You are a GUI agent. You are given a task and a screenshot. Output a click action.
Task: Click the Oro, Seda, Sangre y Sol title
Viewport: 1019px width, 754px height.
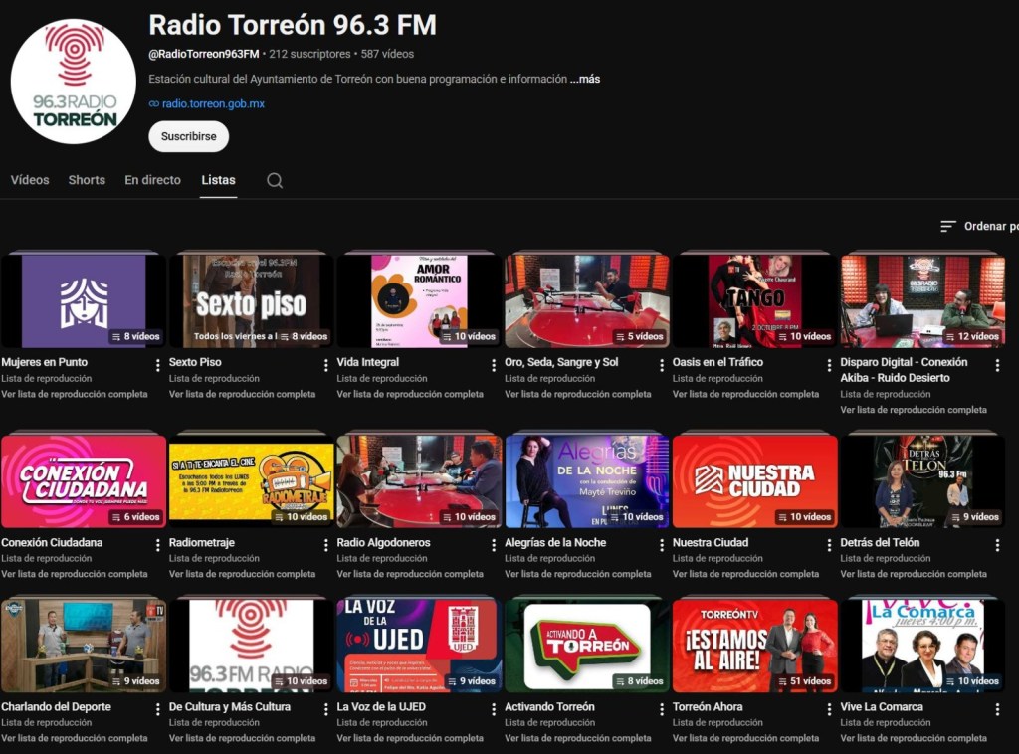[561, 362]
